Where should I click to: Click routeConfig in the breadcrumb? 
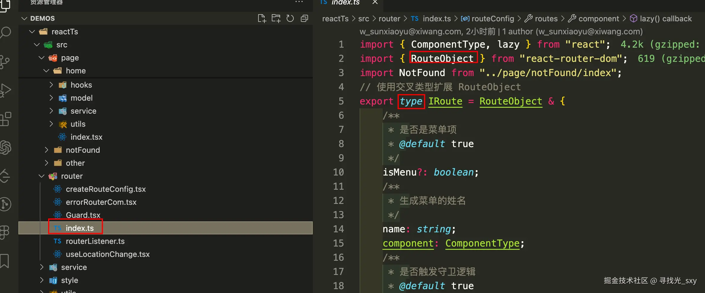point(493,19)
